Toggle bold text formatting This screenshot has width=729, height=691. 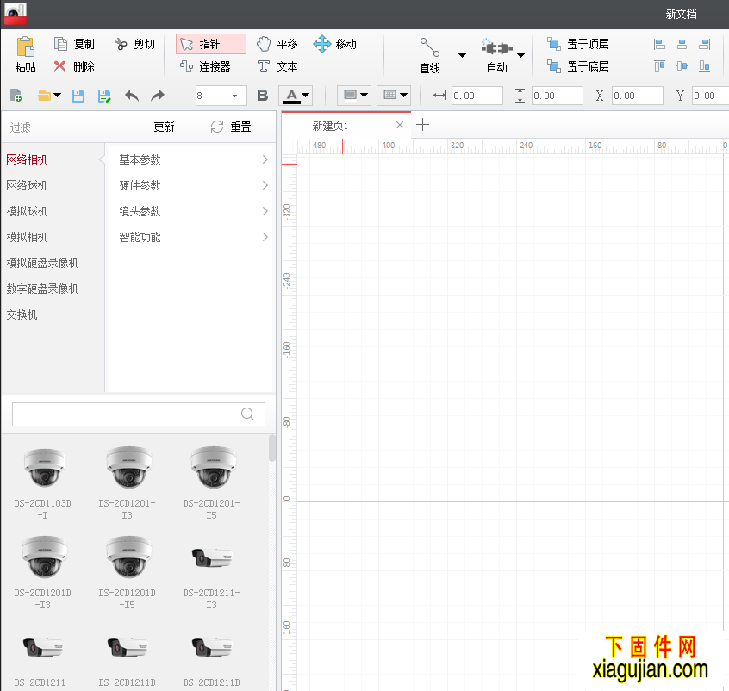pyautogui.click(x=263, y=96)
